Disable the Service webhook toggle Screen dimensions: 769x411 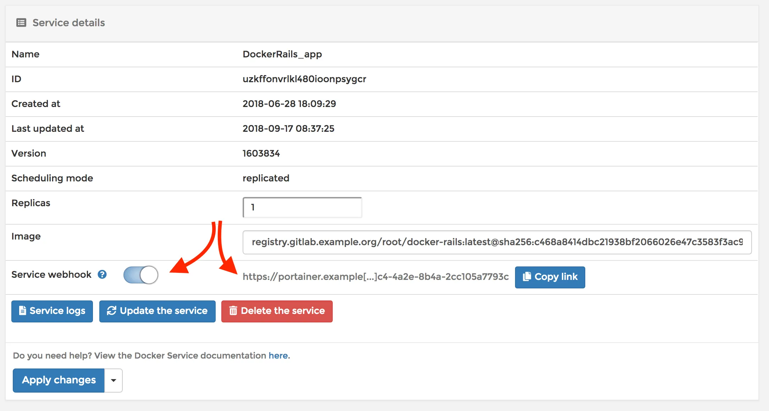pyautogui.click(x=140, y=275)
